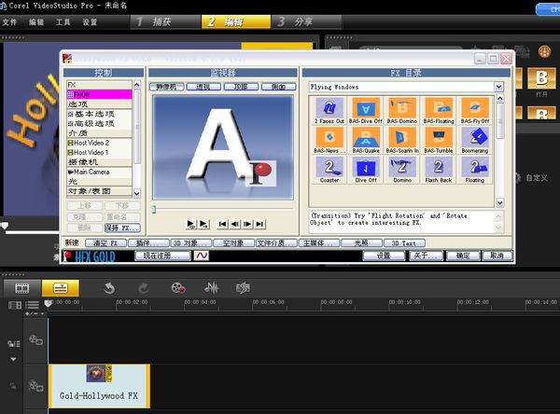Click the 空对象 button
The height and width of the screenshot is (414, 560).
[x=233, y=243]
